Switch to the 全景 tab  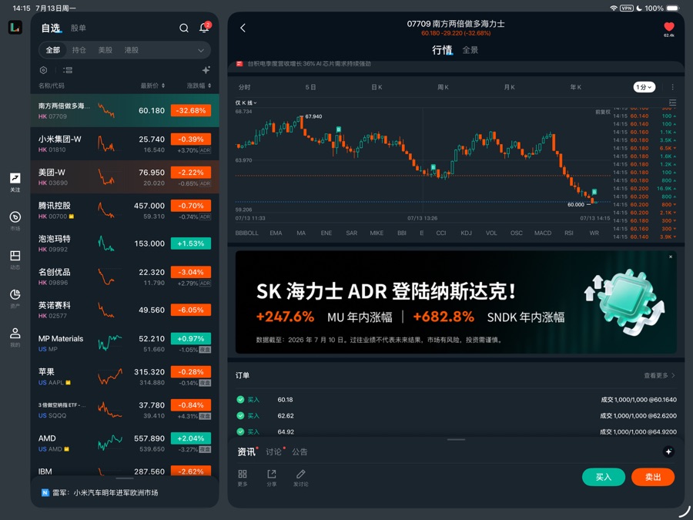pos(470,50)
